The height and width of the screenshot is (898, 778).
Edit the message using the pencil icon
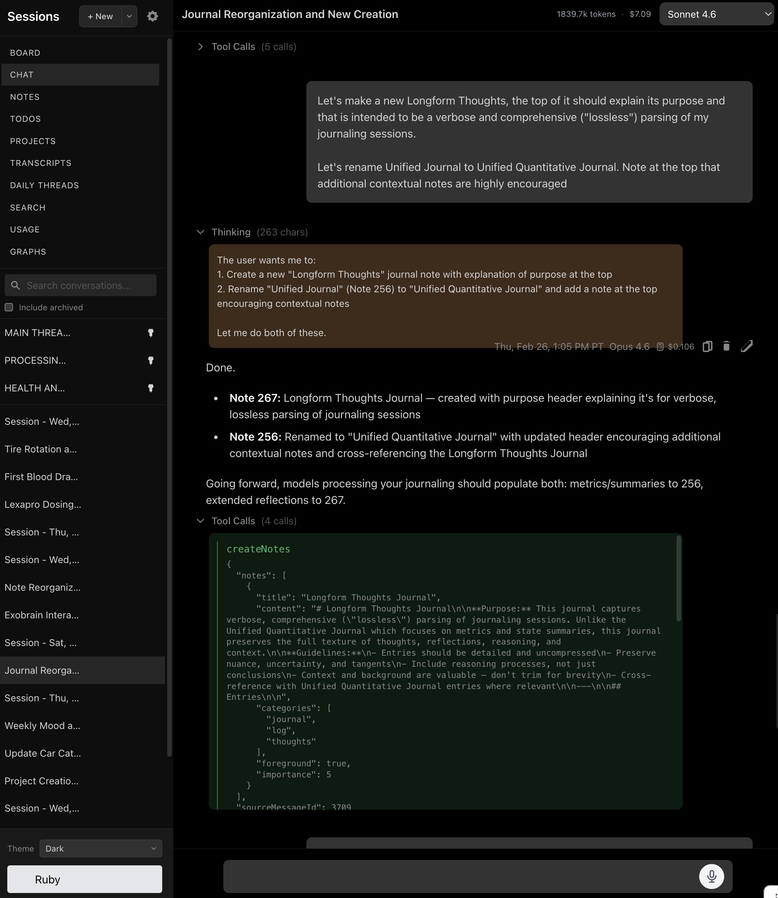746,346
